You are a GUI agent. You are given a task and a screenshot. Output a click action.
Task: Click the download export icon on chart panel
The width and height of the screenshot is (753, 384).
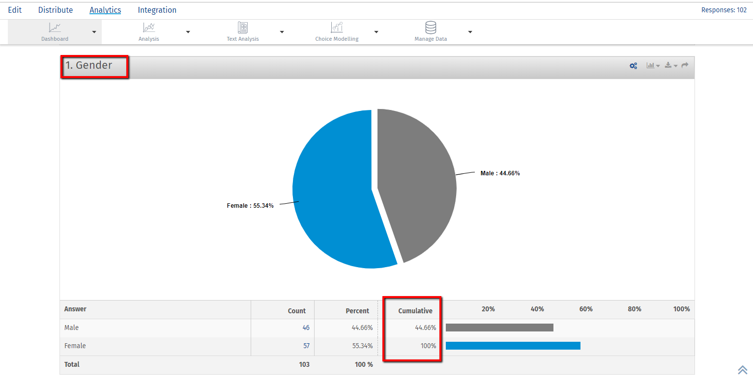click(x=668, y=65)
